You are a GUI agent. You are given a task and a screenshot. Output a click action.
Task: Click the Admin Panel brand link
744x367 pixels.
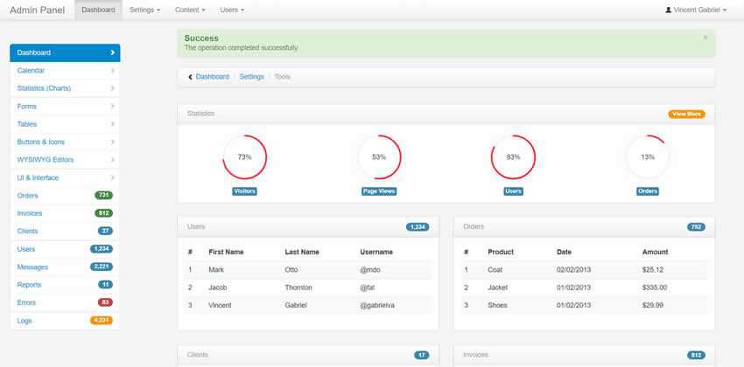coord(37,10)
